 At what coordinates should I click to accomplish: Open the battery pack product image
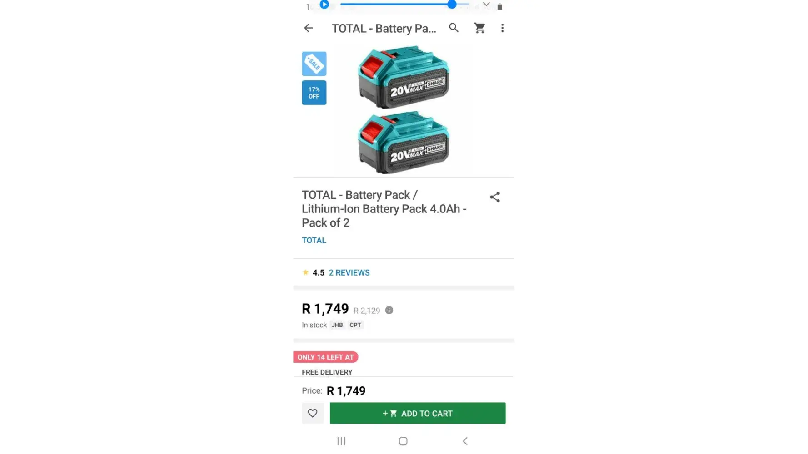[x=404, y=110]
